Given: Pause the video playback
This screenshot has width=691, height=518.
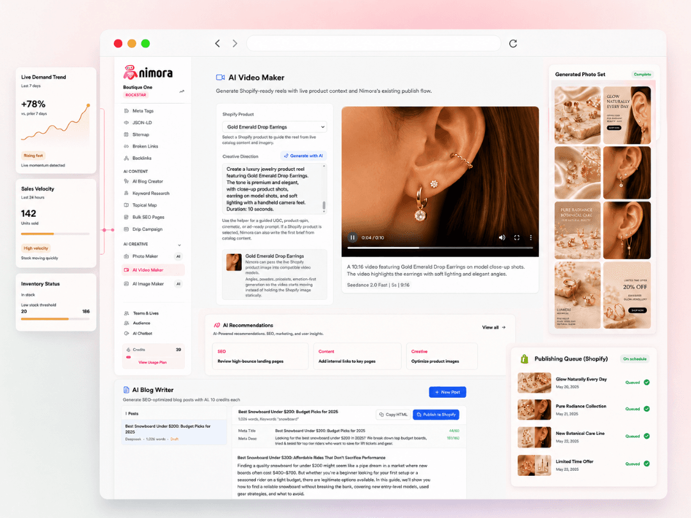Looking at the screenshot, I should [x=352, y=237].
